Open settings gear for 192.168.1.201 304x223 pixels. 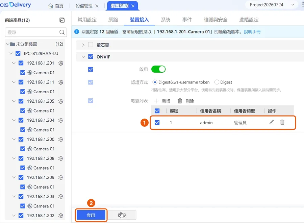[x=61, y=63]
